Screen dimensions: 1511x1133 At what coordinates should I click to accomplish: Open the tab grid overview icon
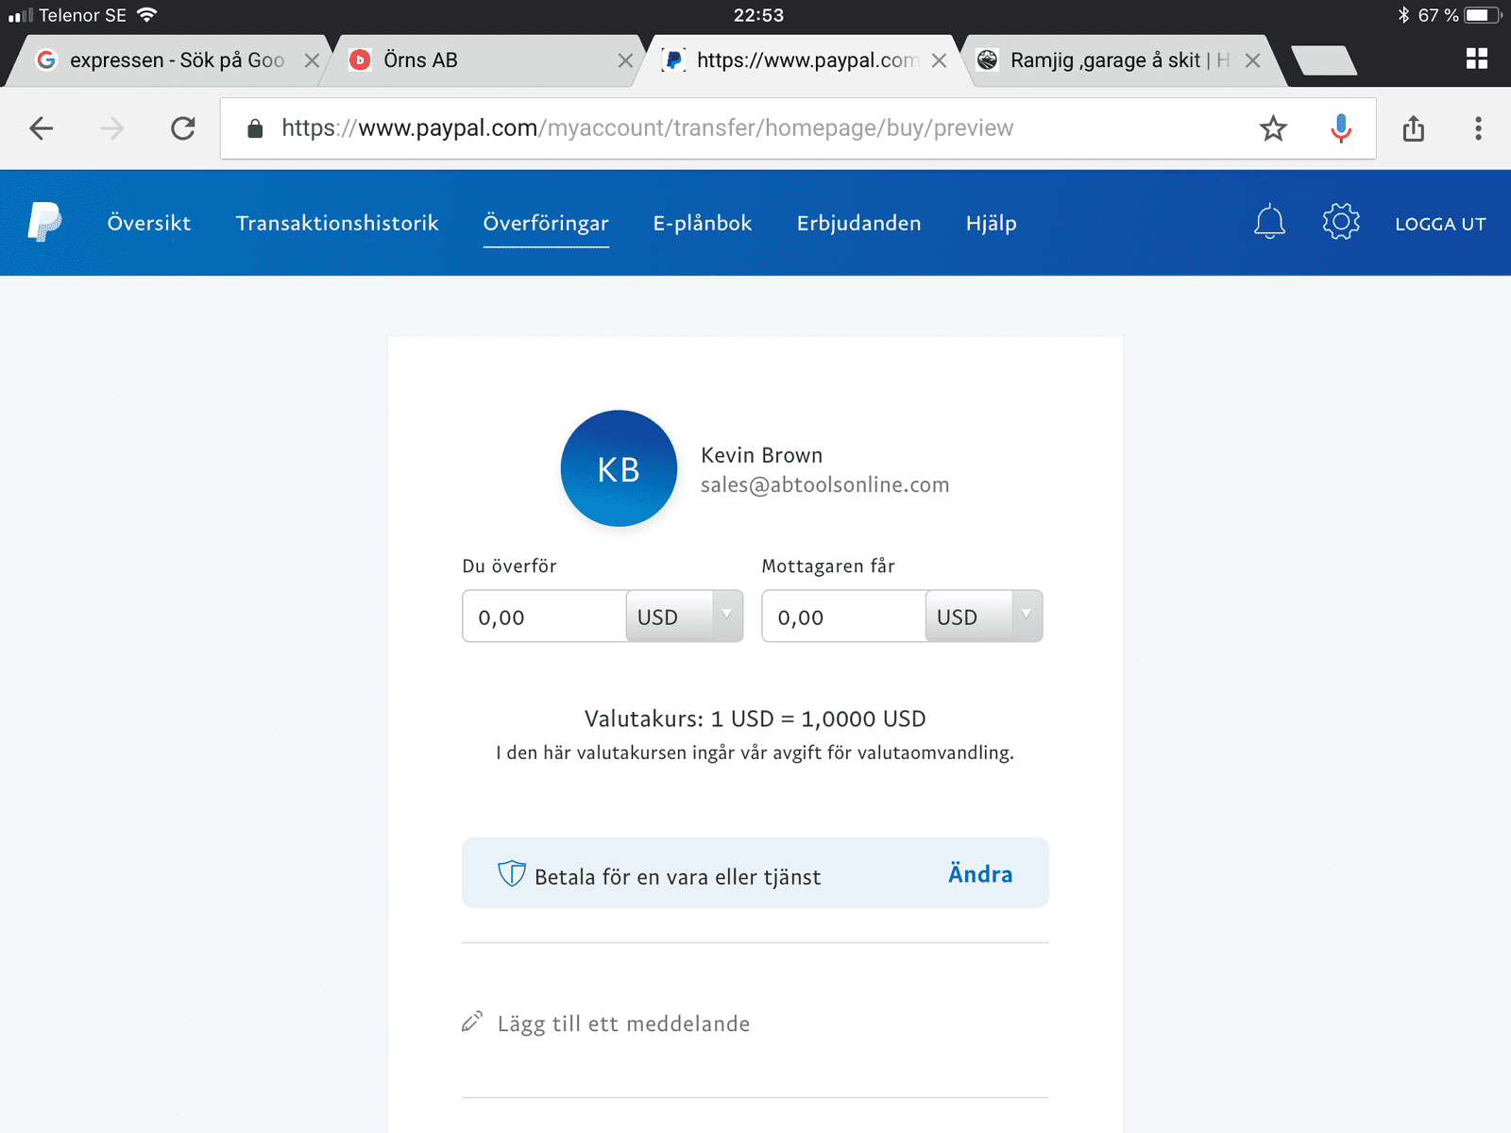1476,59
